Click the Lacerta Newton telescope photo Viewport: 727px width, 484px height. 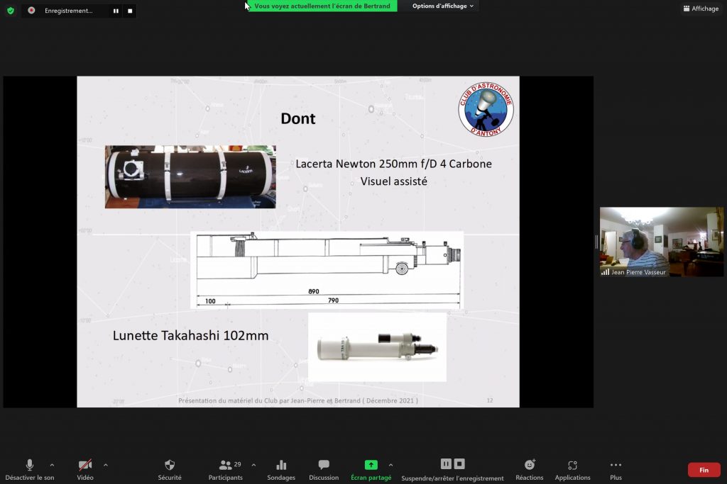coord(190,176)
